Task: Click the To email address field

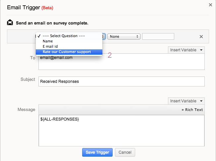Action: click(x=121, y=62)
